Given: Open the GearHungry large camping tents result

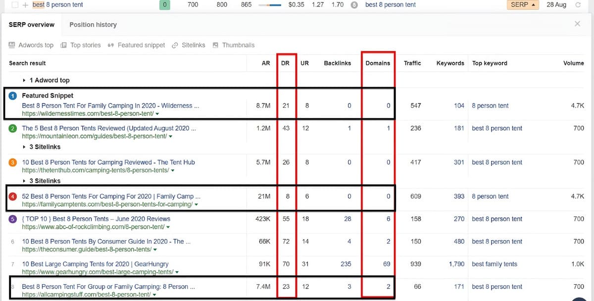Looking at the screenshot, I should point(95,264).
